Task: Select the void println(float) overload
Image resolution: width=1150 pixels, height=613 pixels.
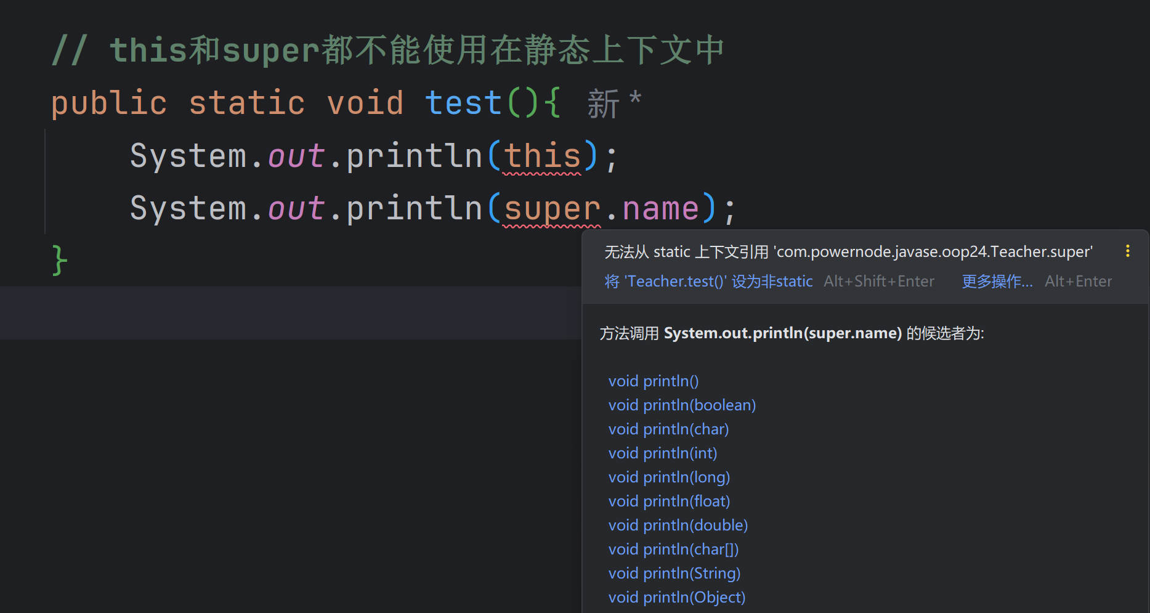Action: (668, 501)
